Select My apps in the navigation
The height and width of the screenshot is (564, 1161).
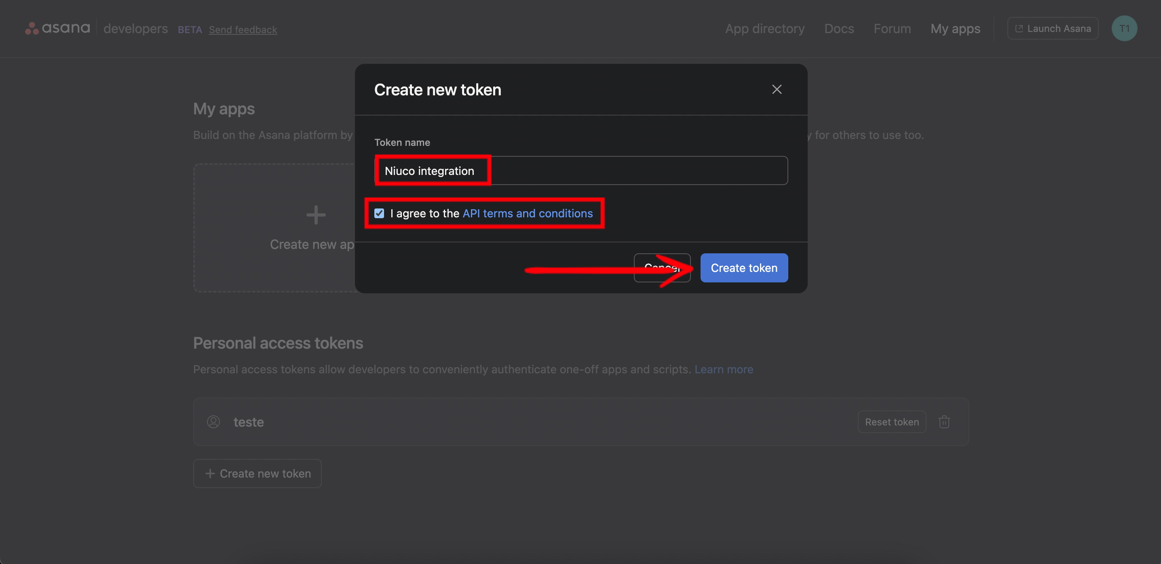955,28
